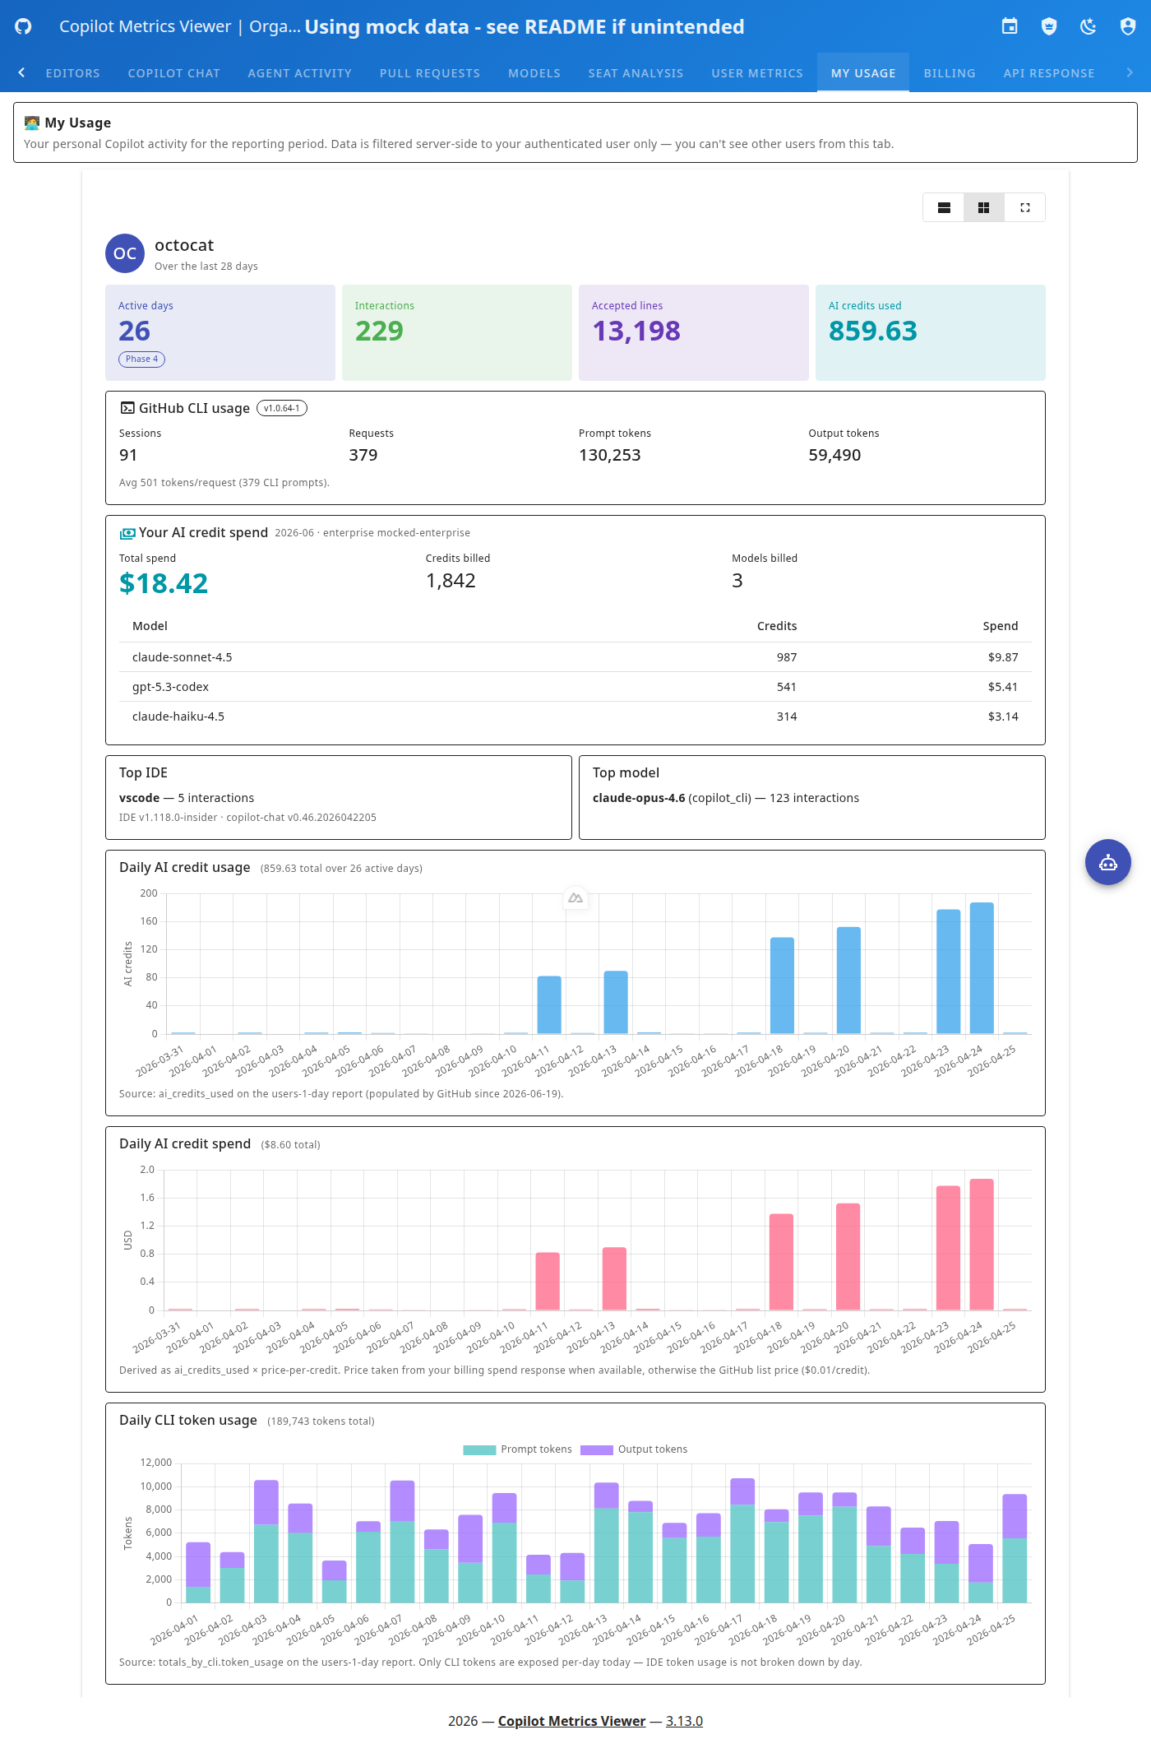
Task: Open the Seat Analysis tab
Action: click(636, 73)
